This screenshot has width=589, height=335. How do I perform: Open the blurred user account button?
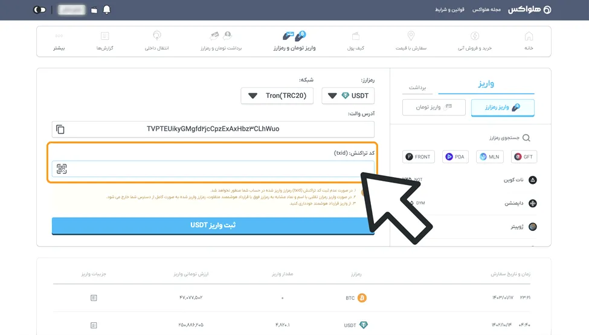pyautogui.click(x=72, y=10)
